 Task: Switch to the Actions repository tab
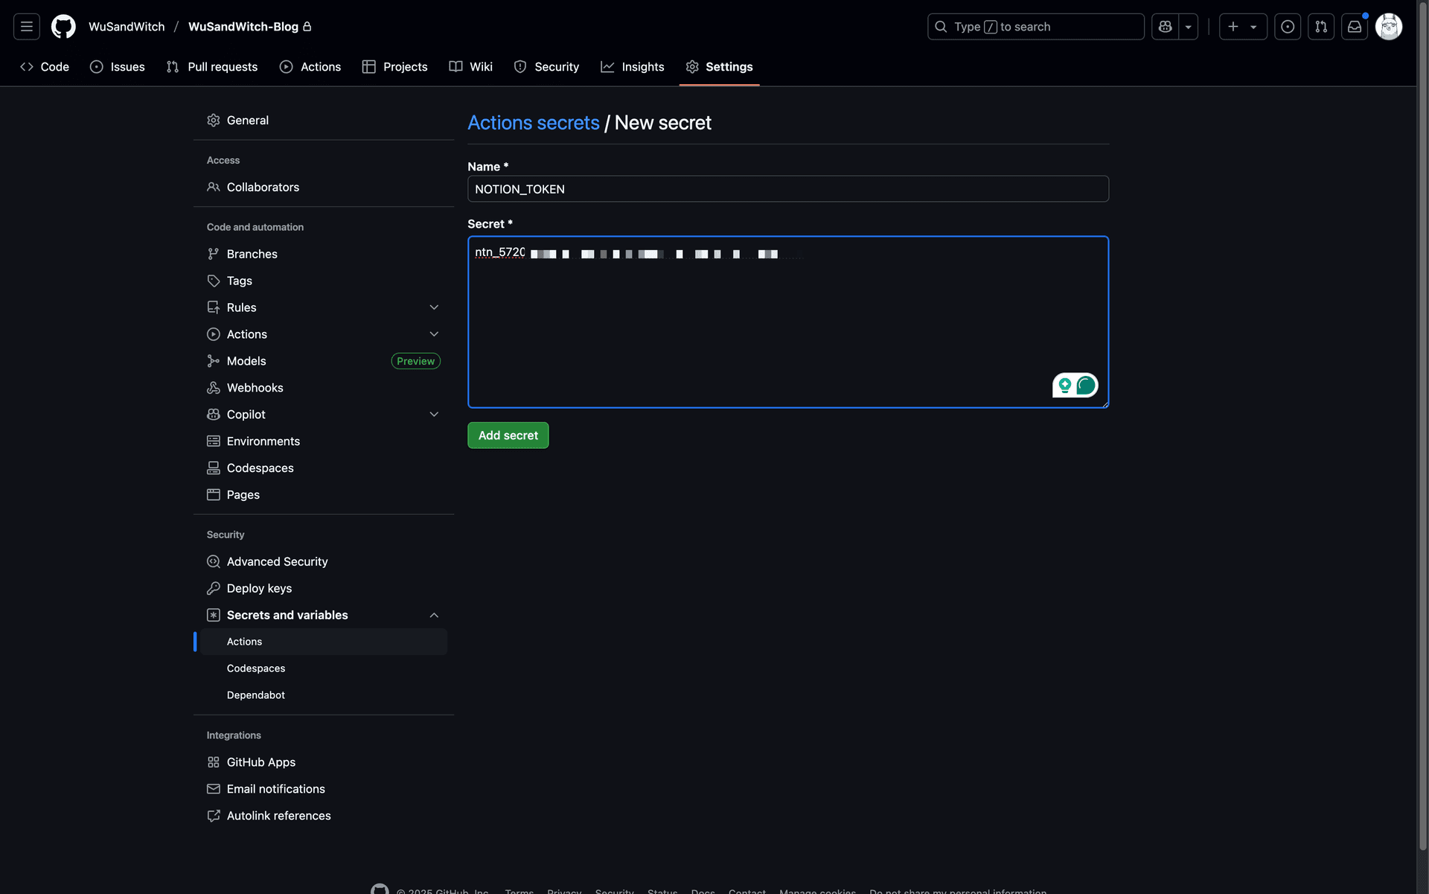tap(310, 67)
